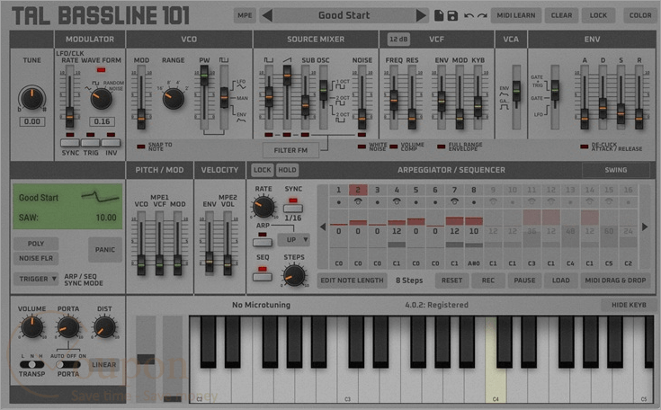Screen dimensions: 661x410
Task: Click the sequencer Rec button
Action: click(x=487, y=281)
